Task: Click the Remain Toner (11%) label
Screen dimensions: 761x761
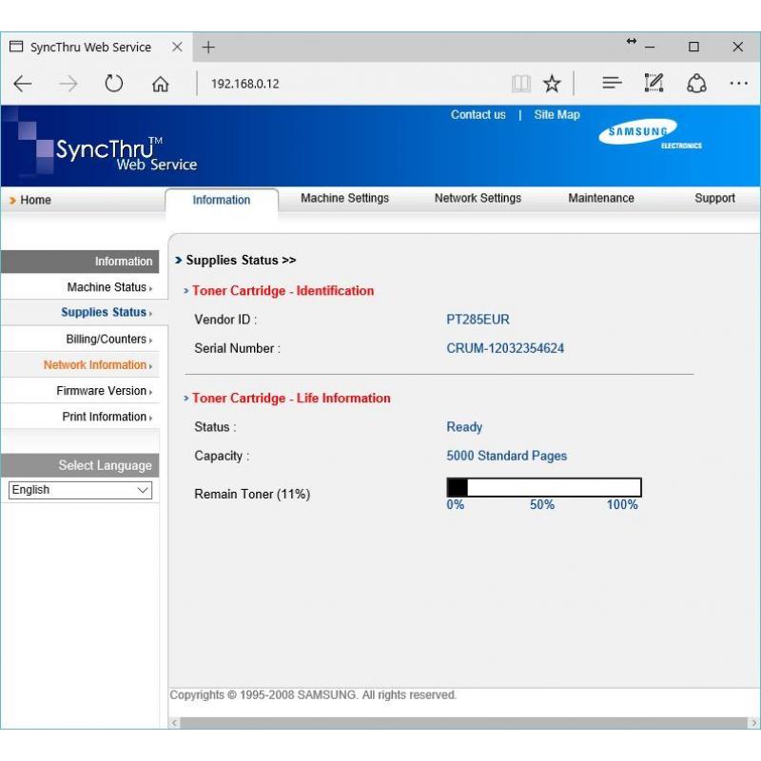Action: [x=252, y=494]
